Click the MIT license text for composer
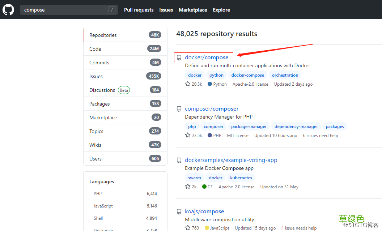382x231 pixels. pyautogui.click(x=238, y=136)
